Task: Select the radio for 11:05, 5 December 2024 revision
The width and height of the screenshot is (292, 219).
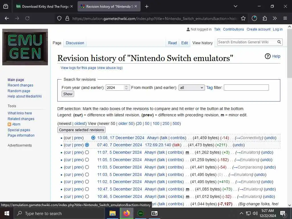Action: pos(87,160)
